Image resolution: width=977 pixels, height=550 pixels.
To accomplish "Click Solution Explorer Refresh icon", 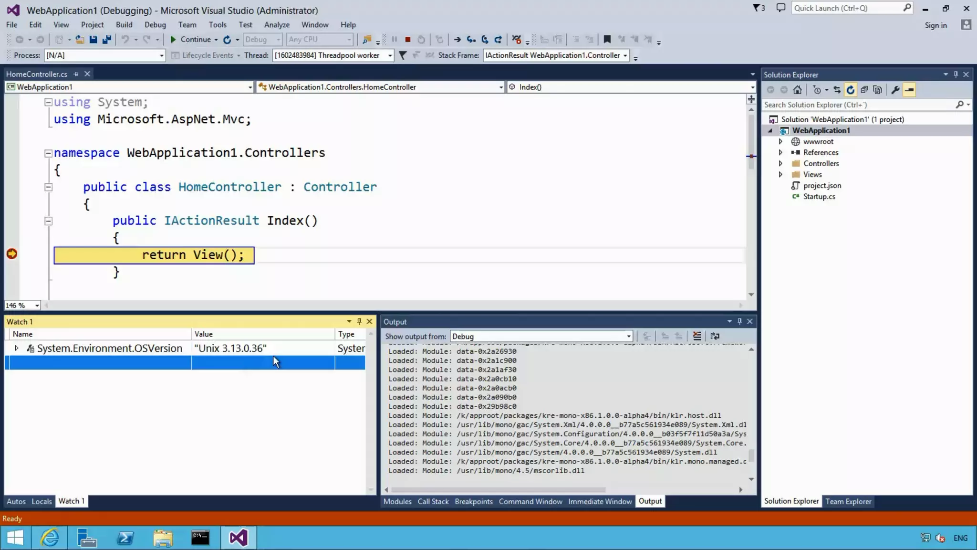I will click(x=851, y=90).
